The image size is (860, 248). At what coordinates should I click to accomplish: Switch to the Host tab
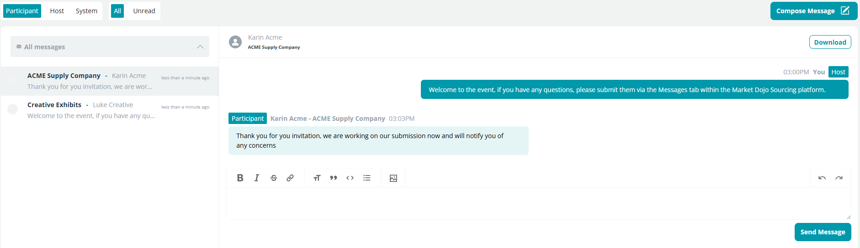coord(57,11)
